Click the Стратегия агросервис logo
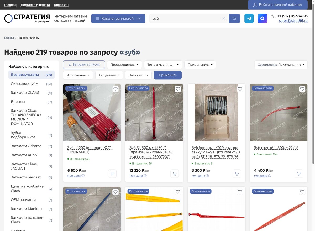315x231 pixels. (x=27, y=18)
